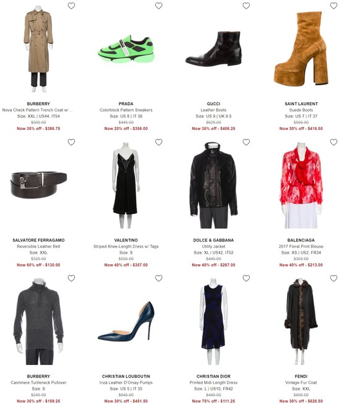Save Christian Dior midi dress heart icon
Screen dimensions: 340x404
coord(246,278)
